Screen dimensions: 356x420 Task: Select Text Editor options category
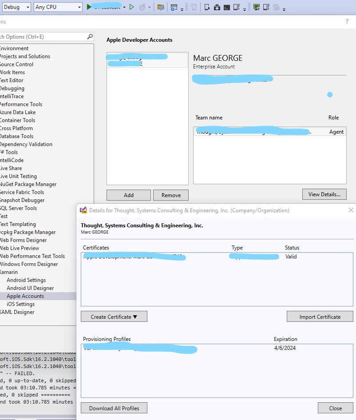[x=12, y=80]
